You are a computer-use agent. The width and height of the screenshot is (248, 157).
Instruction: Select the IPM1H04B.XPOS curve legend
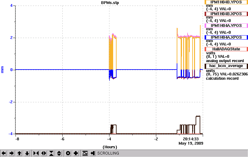pos(226,14)
